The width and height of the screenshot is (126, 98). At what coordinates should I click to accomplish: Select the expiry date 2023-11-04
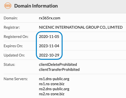click(49, 46)
